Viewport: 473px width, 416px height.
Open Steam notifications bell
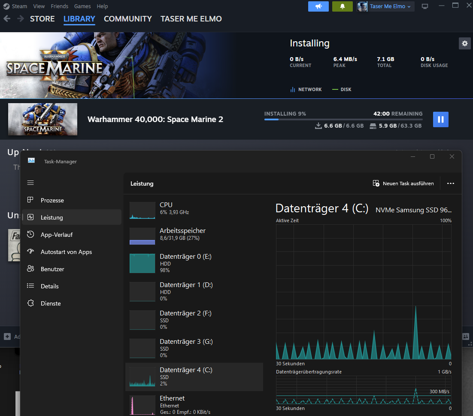click(343, 6)
